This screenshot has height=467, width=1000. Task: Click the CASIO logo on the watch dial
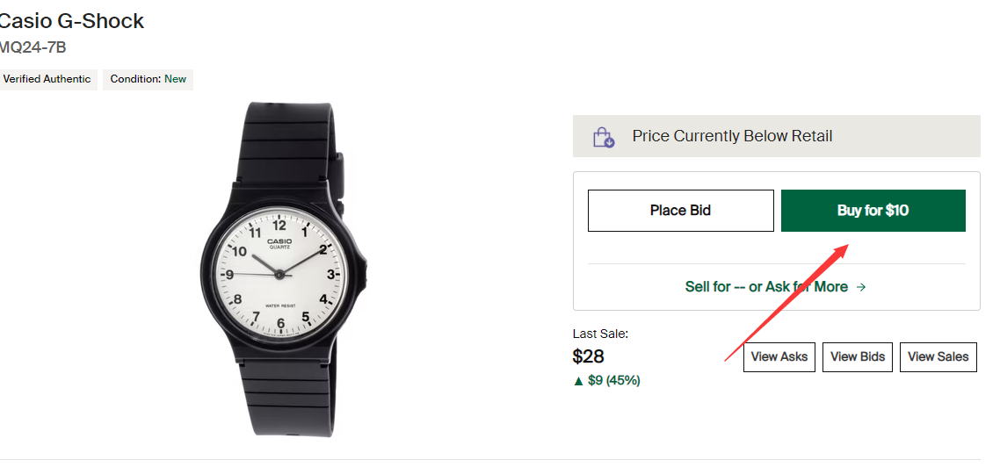tap(279, 241)
